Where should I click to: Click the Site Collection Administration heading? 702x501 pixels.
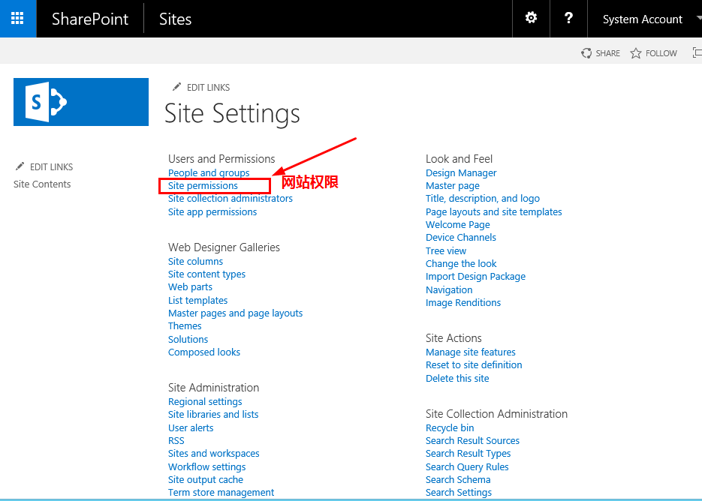pos(496,414)
